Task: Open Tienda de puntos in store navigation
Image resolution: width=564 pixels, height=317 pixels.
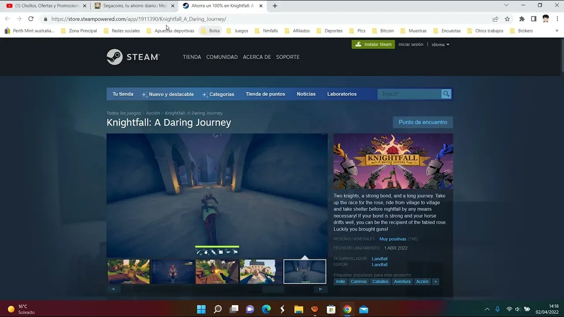Action: (x=265, y=94)
